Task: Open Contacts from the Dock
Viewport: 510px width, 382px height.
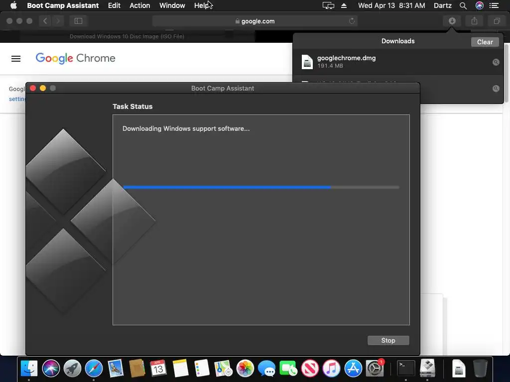Action: (x=137, y=369)
